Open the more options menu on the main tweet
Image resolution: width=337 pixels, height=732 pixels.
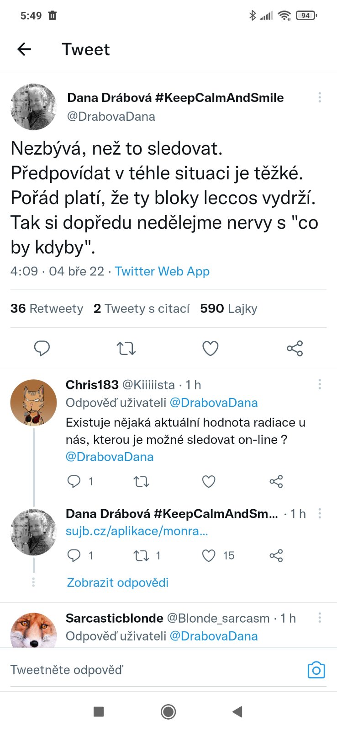(x=320, y=97)
